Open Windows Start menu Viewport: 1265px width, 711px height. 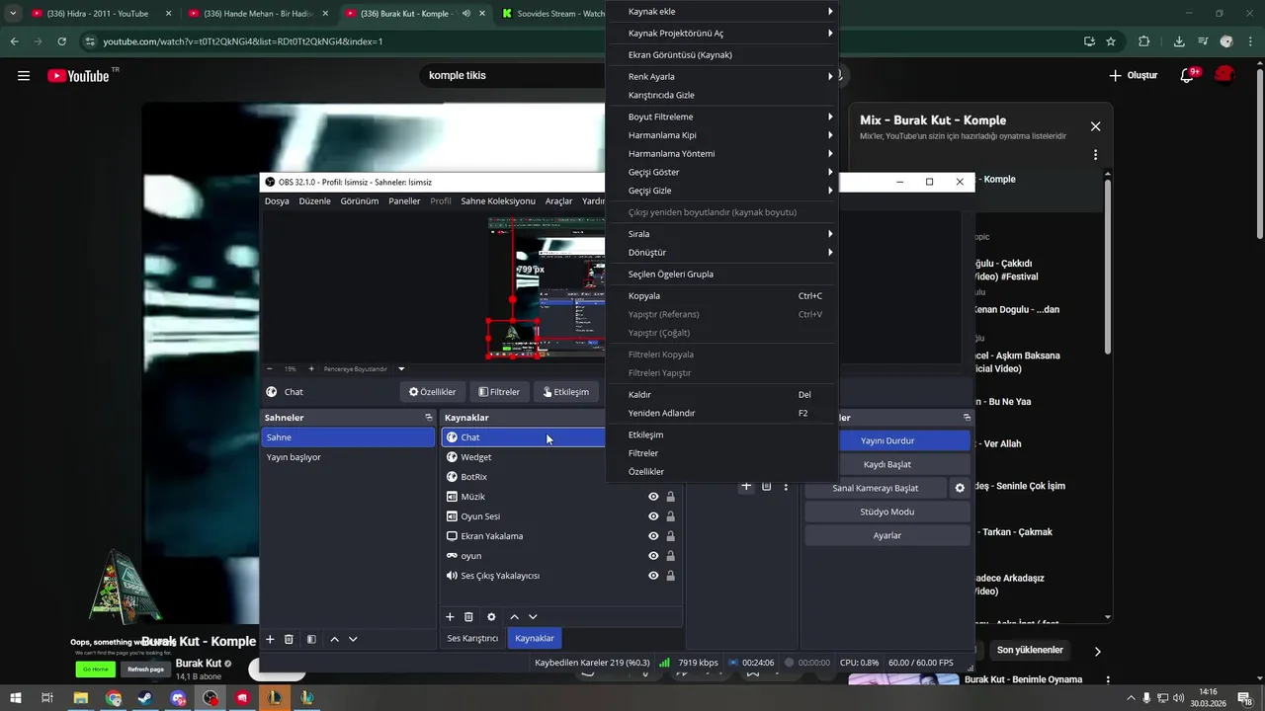[16, 698]
